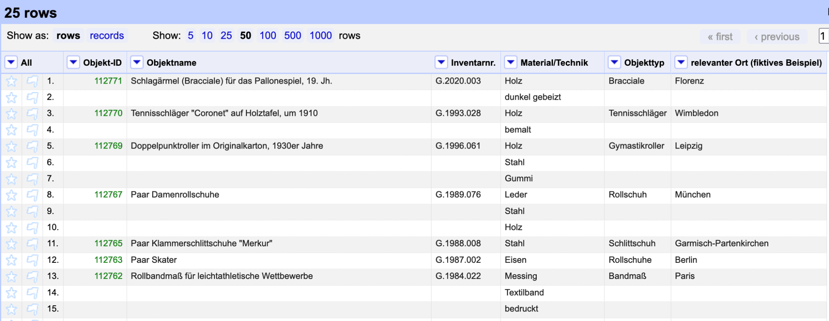Star row 5 Doppelpunktroller record
Image resolution: width=829 pixels, height=321 pixels.
11,146
